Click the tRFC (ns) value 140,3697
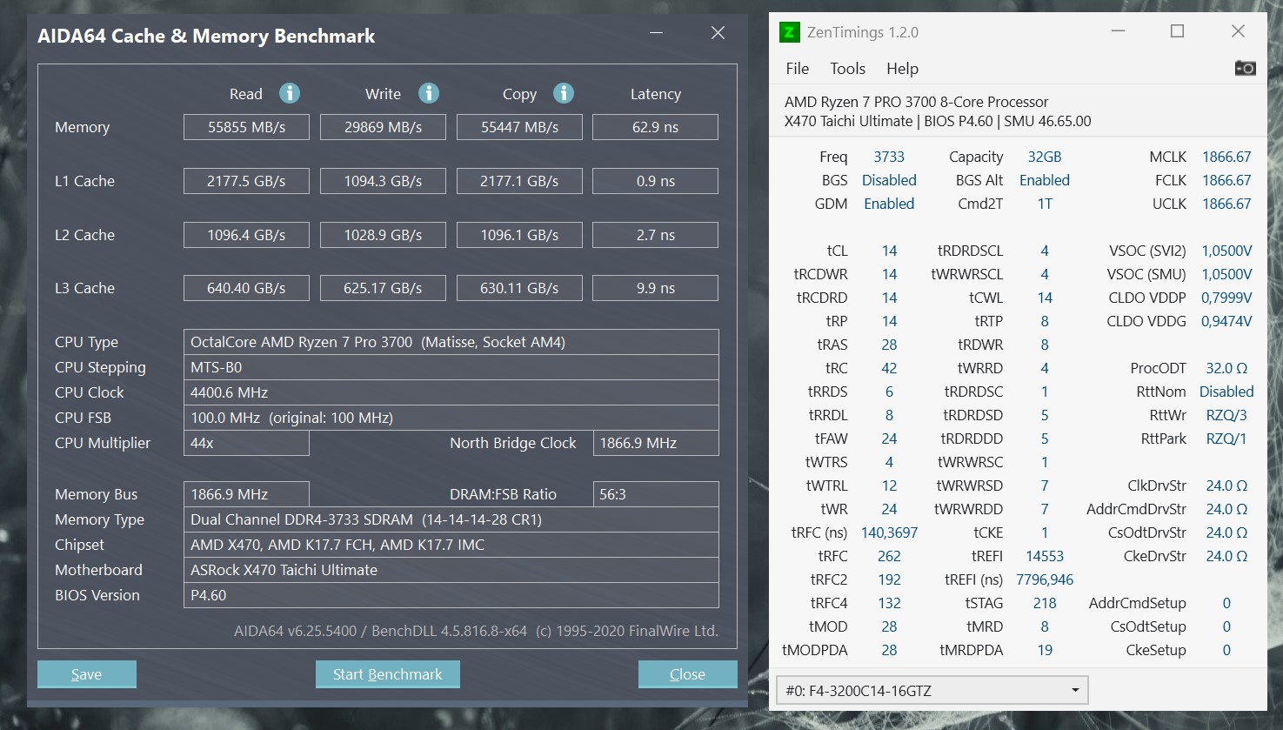This screenshot has width=1283, height=730. [889, 532]
